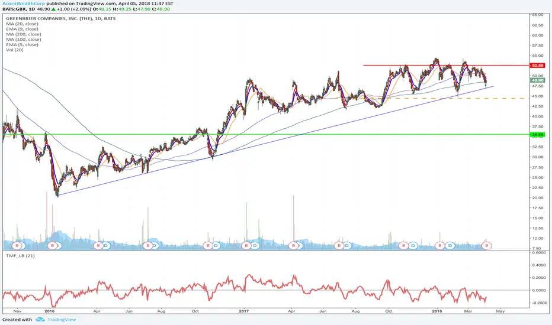Click the 0.6000 value on TMF axis
Viewport: 552px width, 325px height.
pos(538,252)
